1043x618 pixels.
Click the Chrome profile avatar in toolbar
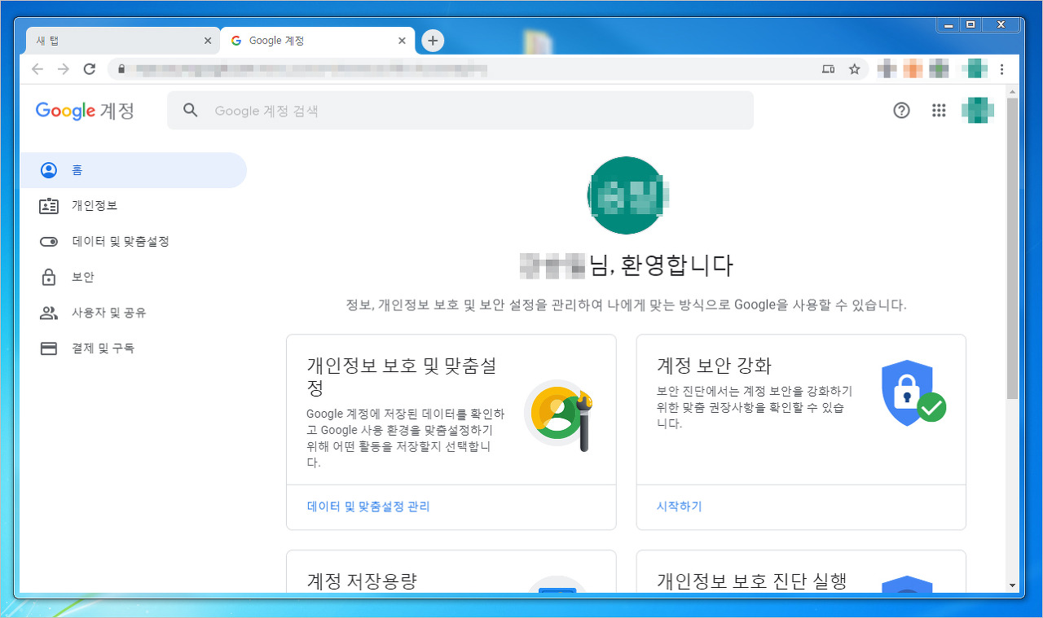(x=976, y=69)
